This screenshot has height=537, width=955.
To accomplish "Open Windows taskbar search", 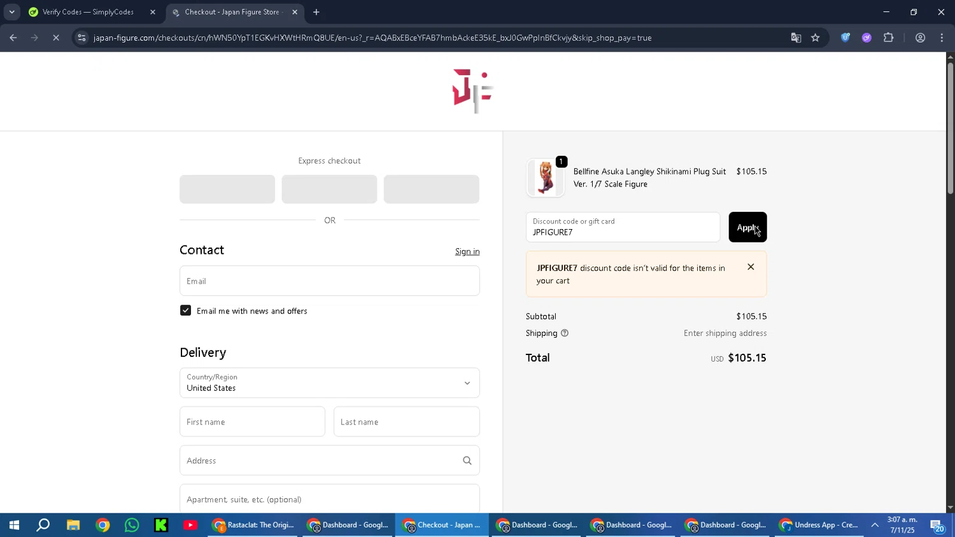I will [x=43, y=525].
